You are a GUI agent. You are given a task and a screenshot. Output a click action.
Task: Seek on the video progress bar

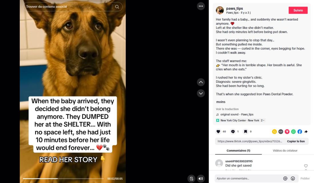(x=63, y=179)
